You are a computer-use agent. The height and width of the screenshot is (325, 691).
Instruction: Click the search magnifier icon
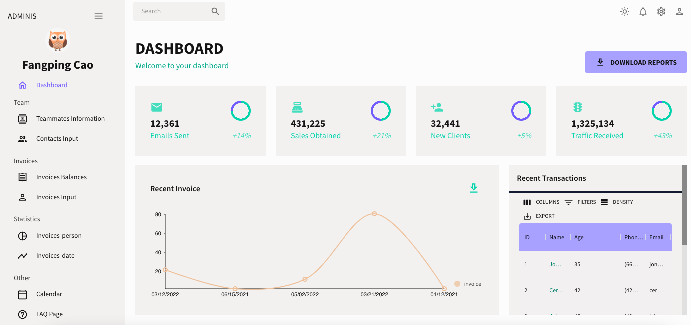pyautogui.click(x=215, y=11)
